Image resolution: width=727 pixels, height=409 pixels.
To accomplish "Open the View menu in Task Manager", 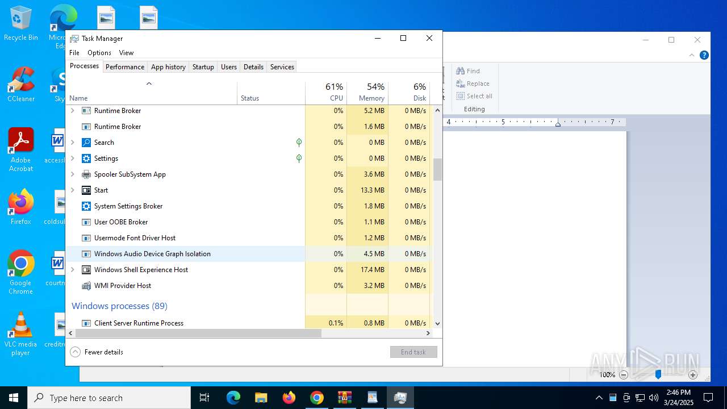I will 126,53.
